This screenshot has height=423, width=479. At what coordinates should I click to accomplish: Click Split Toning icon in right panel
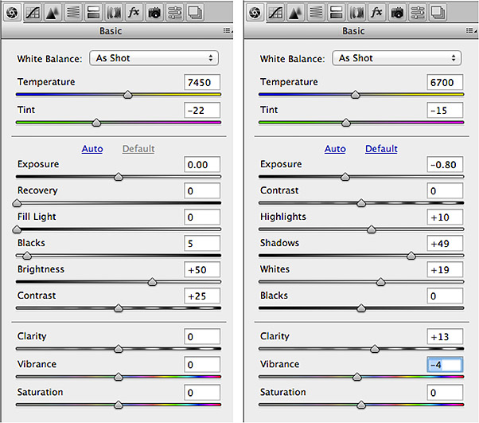pyautogui.click(x=336, y=12)
